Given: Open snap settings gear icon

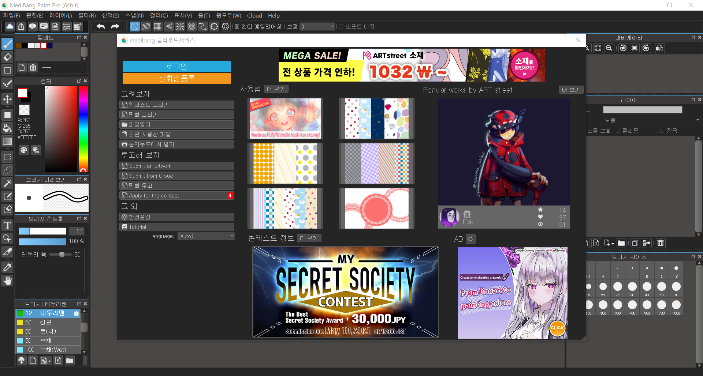Looking at the screenshot, I should tap(226, 26).
